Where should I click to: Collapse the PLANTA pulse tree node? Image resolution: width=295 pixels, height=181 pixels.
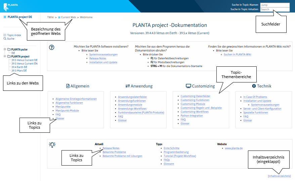click(x=5, y=49)
